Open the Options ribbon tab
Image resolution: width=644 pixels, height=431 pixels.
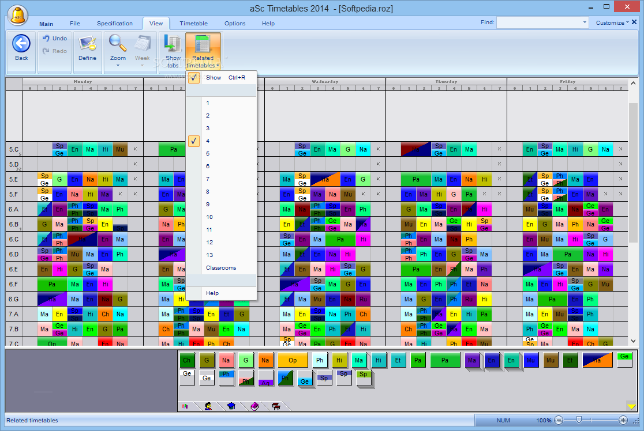click(x=235, y=24)
